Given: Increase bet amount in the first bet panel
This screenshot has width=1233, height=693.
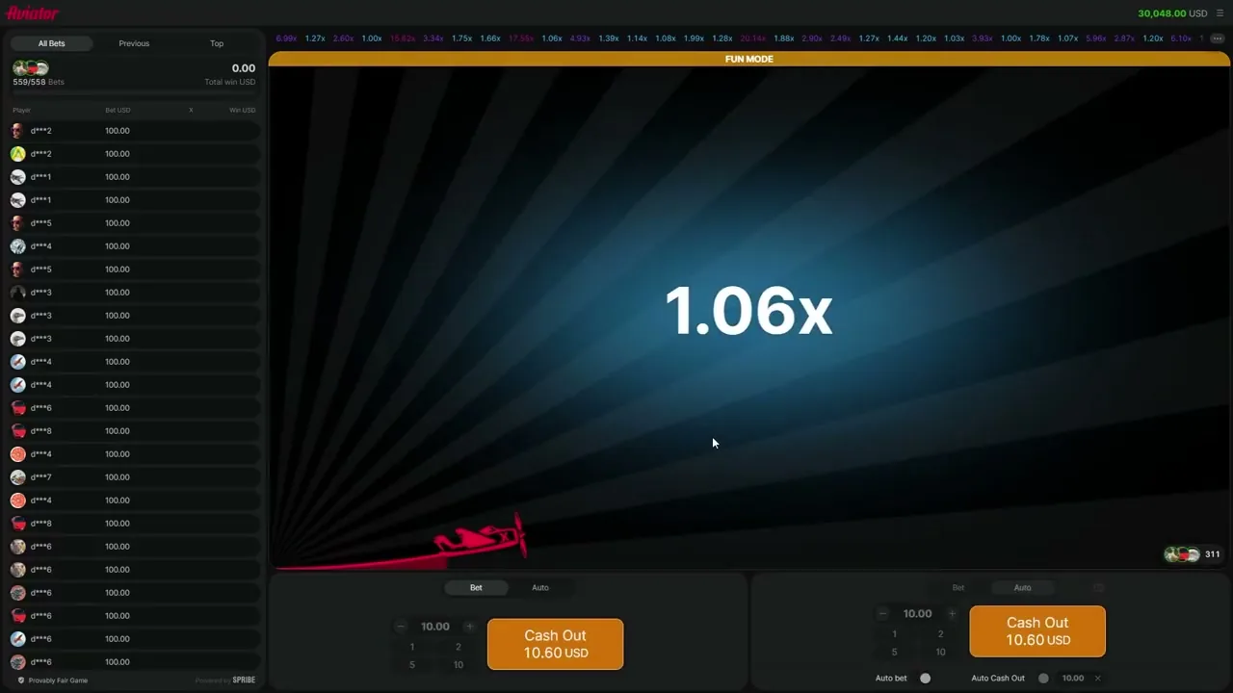Looking at the screenshot, I should 469,627.
